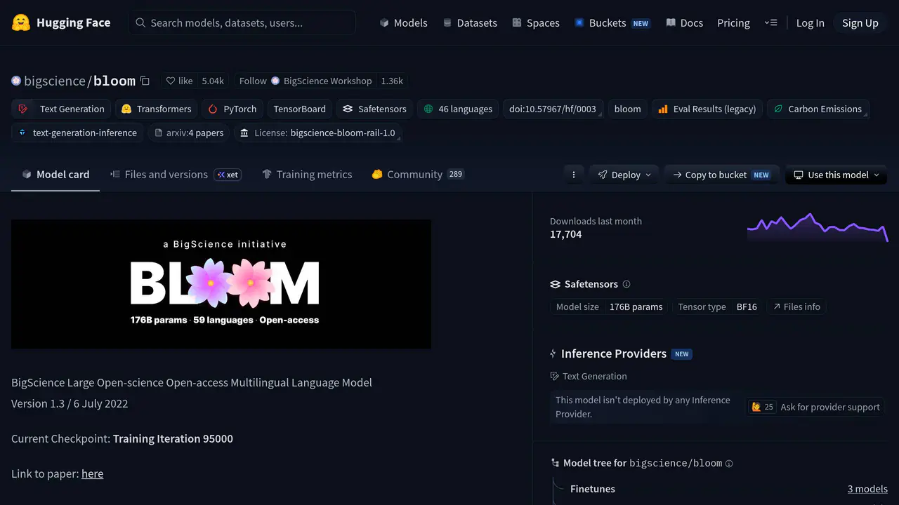
Task: Go to Docs in top navigation
Action: (685, 22)
